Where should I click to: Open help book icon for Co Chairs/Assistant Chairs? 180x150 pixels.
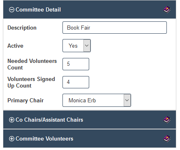[x=167, y=120]
